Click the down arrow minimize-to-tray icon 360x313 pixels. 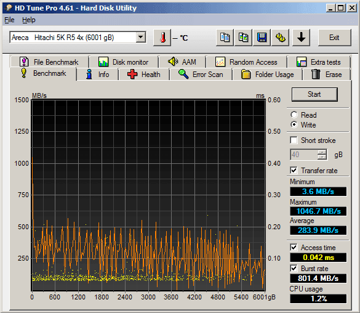point(301,38)
